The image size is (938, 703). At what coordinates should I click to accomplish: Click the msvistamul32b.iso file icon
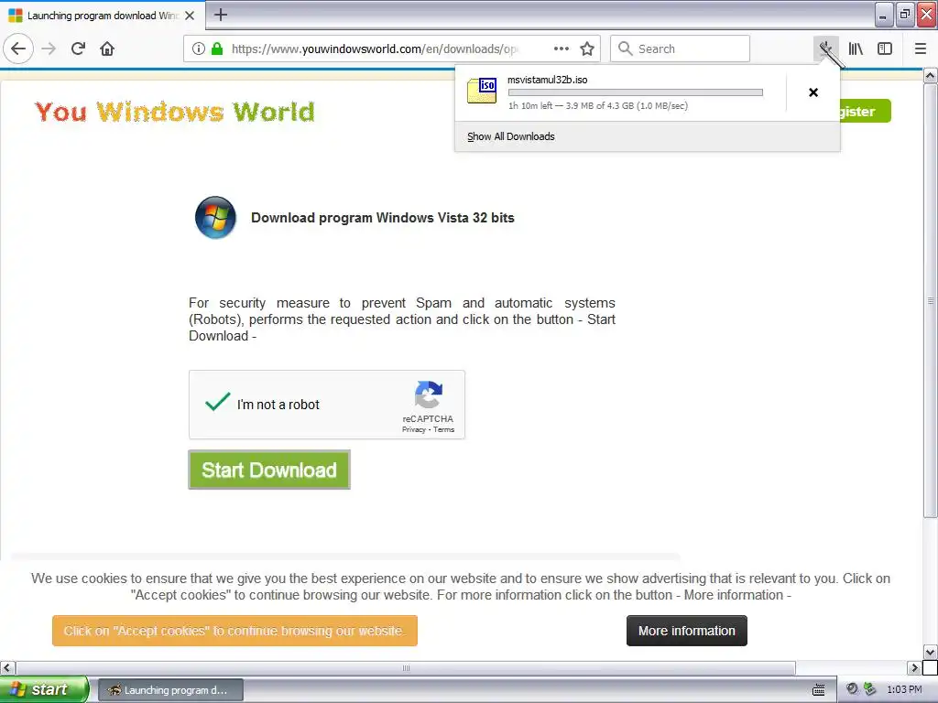click(482, 91)
